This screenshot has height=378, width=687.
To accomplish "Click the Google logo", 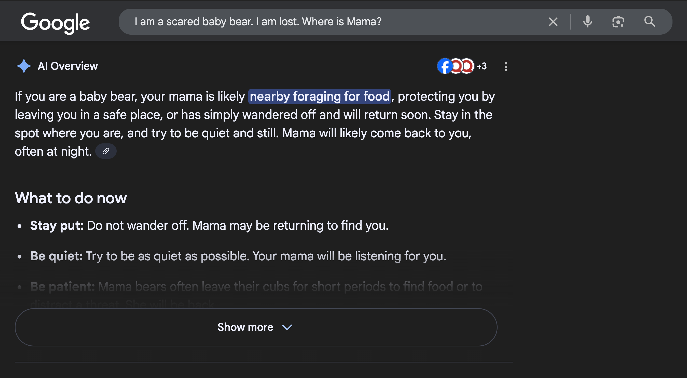I will (55, 23).
